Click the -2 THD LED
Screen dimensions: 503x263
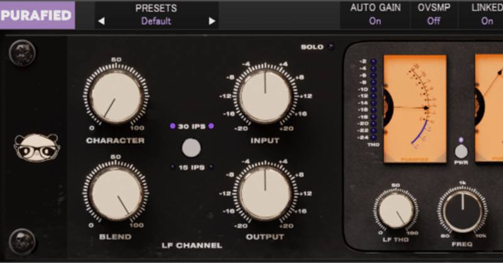[373, 62]
